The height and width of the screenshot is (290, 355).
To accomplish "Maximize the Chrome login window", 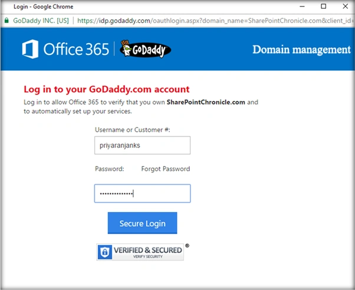I will (x=324, y=6).
